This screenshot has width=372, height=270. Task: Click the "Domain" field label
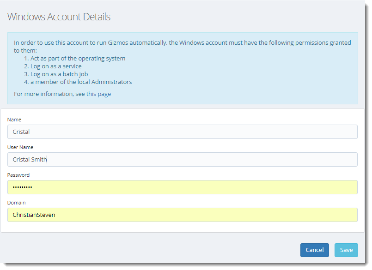(x=16, y=203)
